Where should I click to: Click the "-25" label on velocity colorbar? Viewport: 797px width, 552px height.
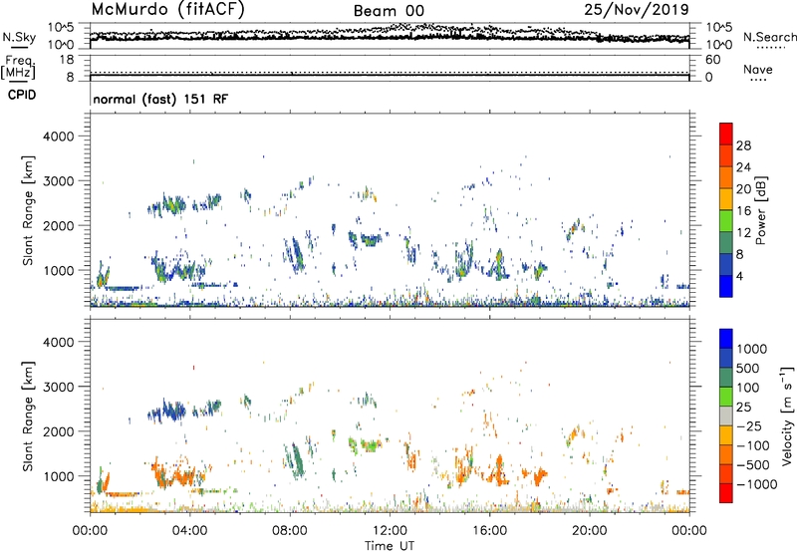750,425
